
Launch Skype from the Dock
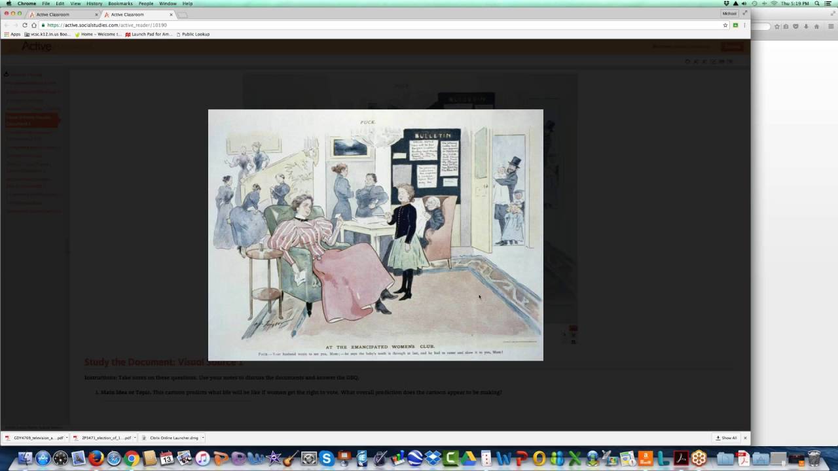pos(327,458)
